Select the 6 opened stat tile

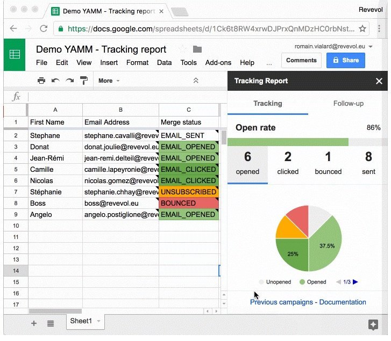247,164
